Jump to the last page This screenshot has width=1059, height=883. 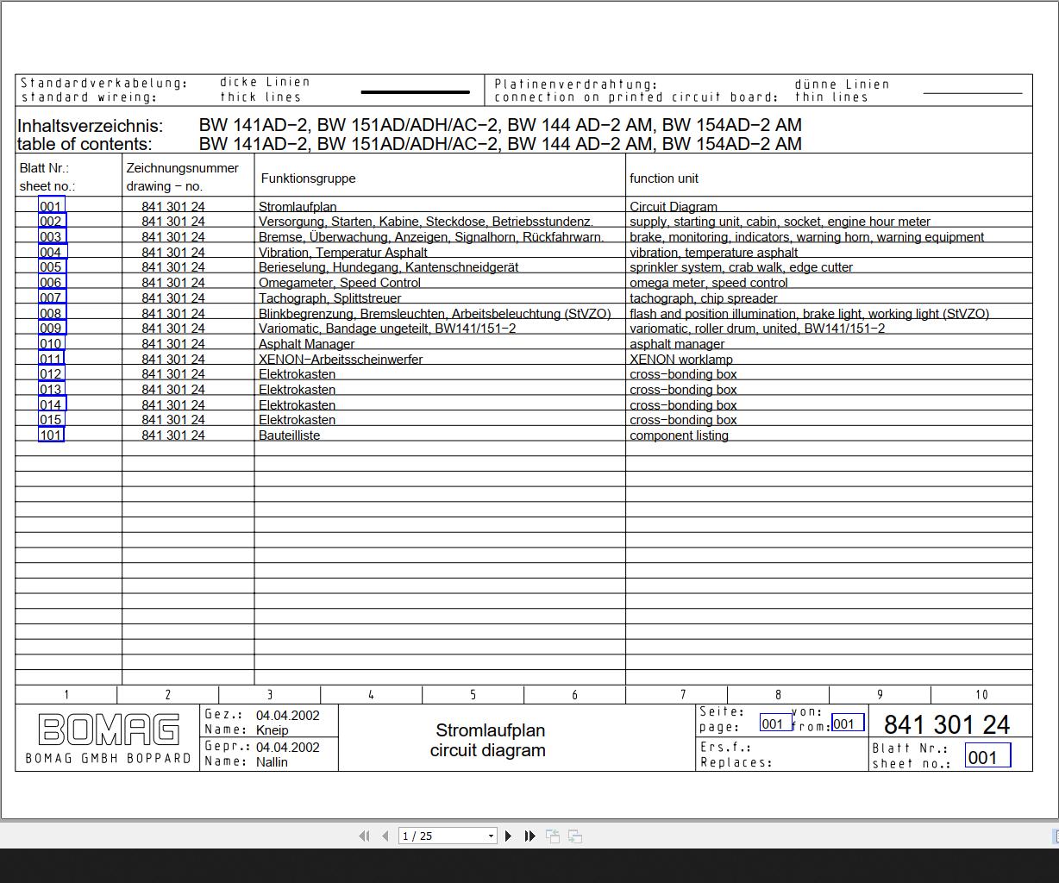coord(530,836)
